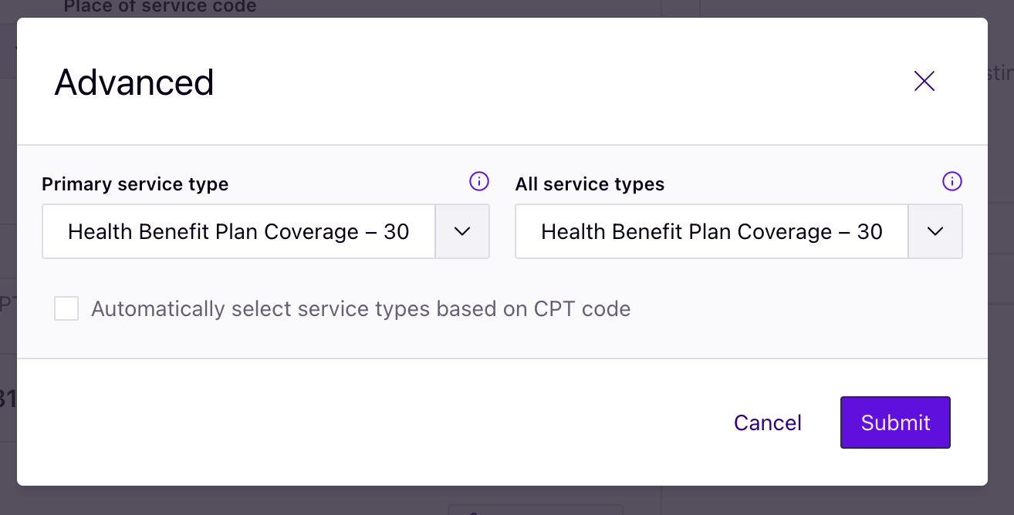Click the Primary service type selected value field
1014x515 pixels.
pos(239,231)
